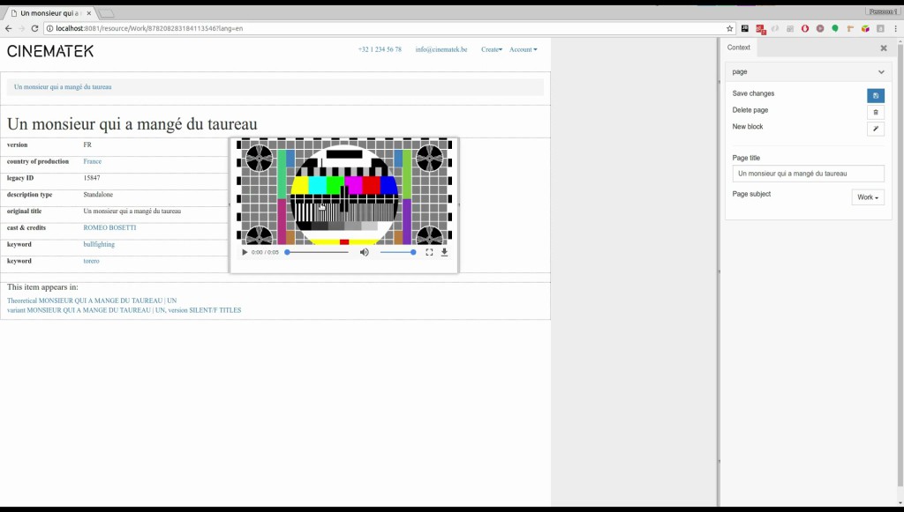Click the New block pencil icon

pos(875,129)
